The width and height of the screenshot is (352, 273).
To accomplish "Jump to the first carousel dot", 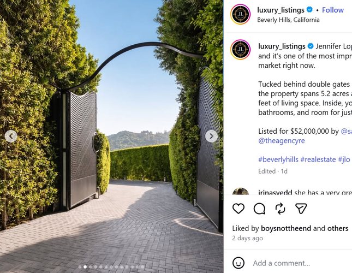I will pyautogui.click(x=80, y=267).
